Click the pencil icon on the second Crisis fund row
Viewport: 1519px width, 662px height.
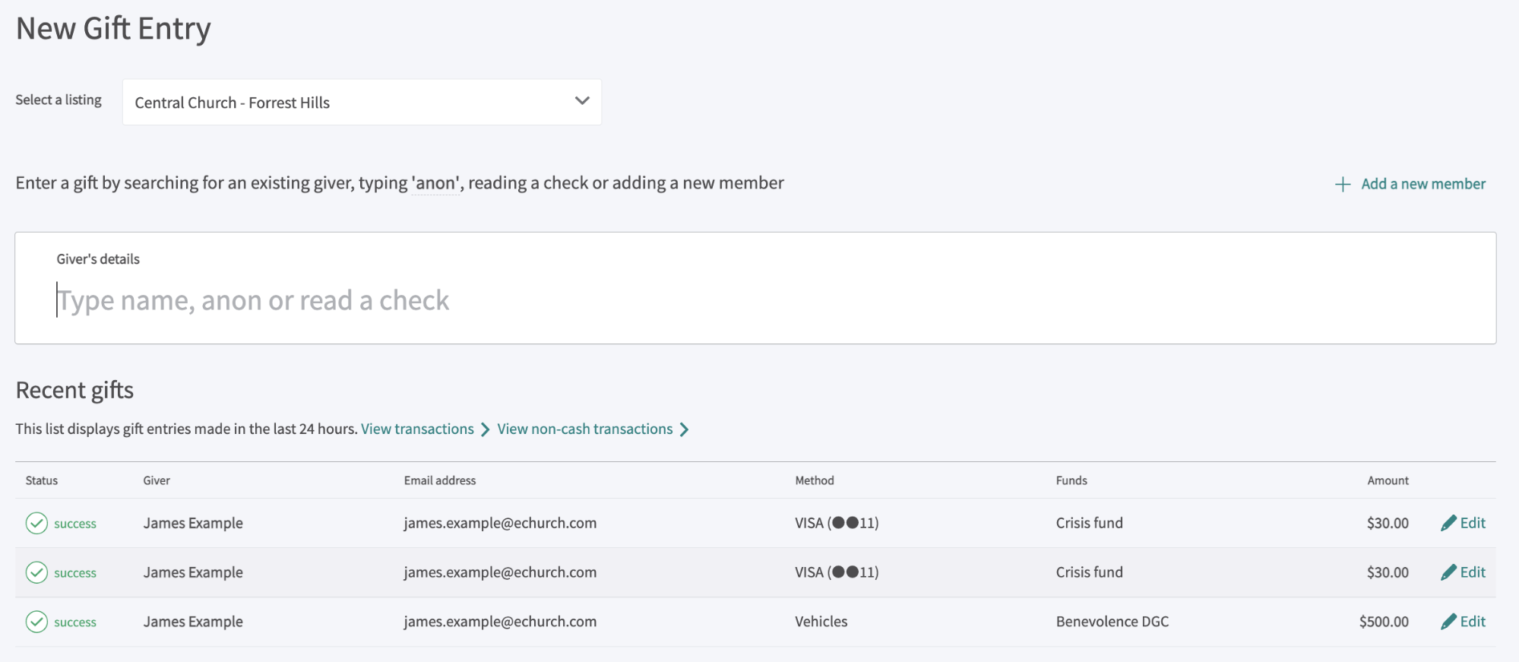tap(1448, 572)
